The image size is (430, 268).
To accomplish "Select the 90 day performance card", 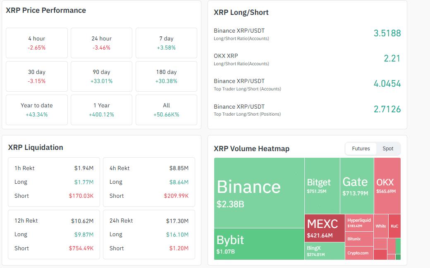I will point(101,76).
